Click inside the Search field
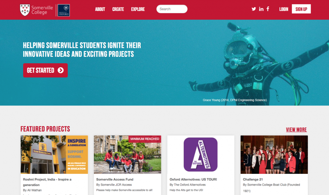329x195 pixels. click(x=172, y=9)
